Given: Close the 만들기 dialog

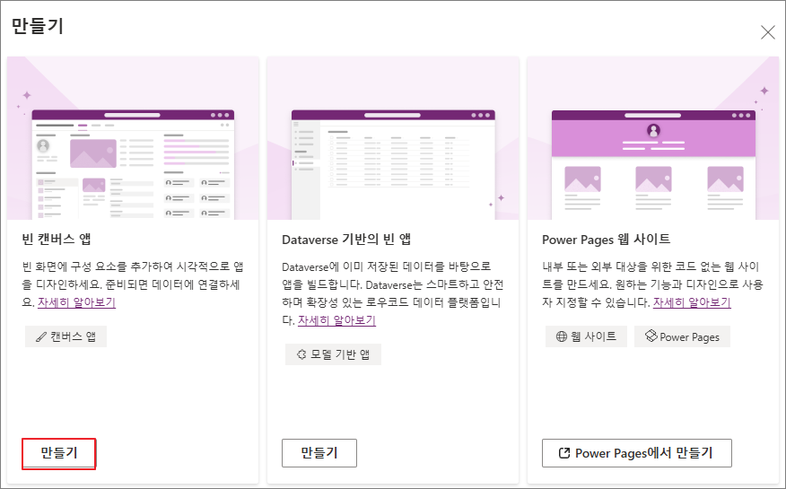Looking at the screenshot, I should 767,32.
